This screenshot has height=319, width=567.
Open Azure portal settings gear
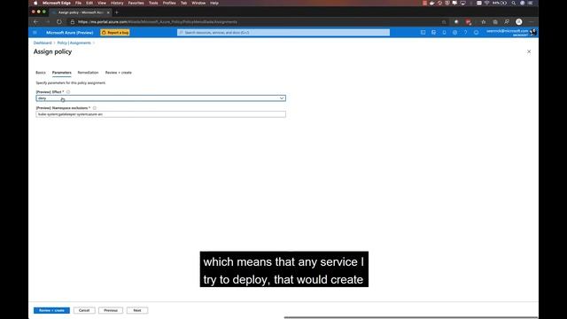[454, 33]
